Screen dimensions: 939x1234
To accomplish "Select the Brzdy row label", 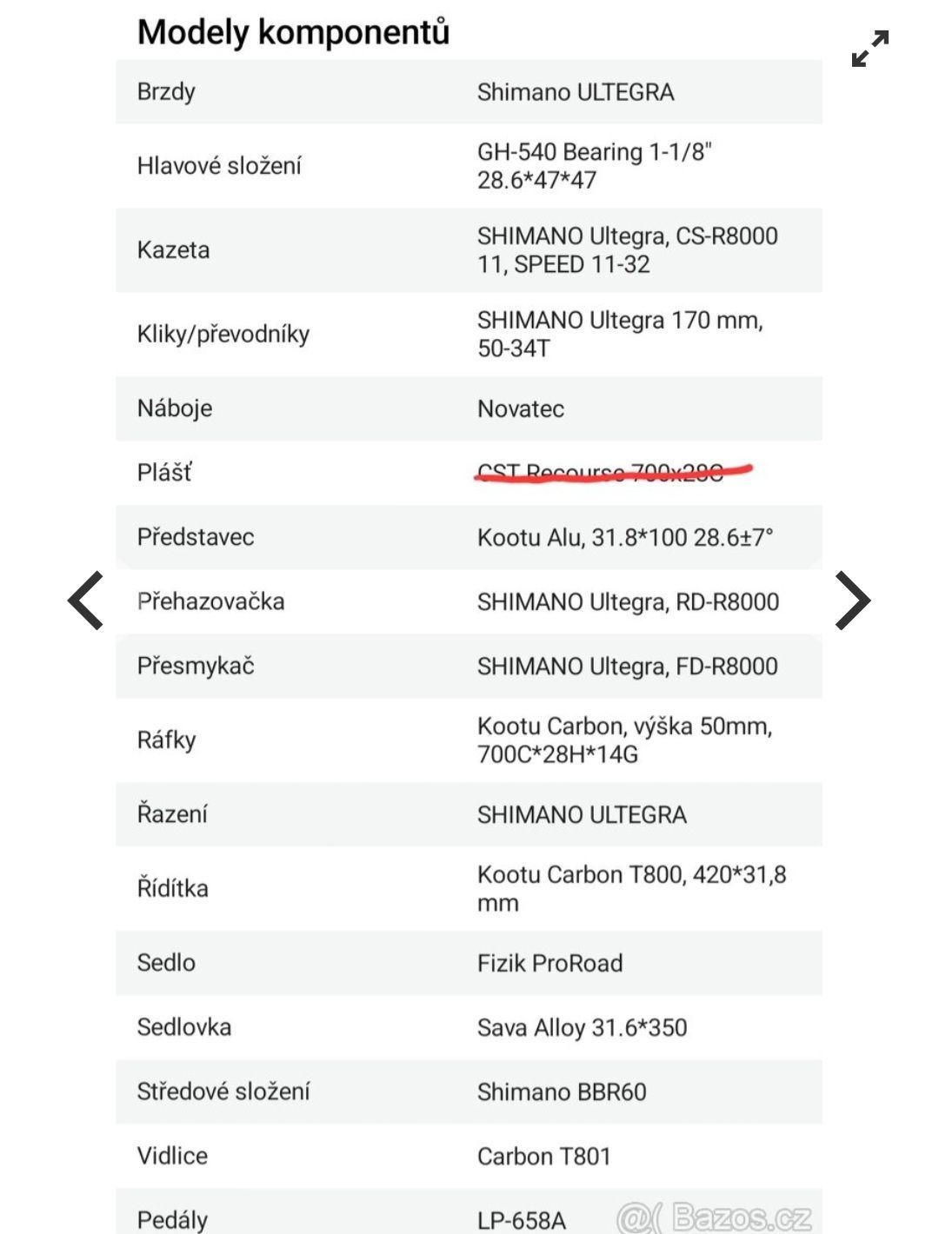I will click(x=166, y=92).
